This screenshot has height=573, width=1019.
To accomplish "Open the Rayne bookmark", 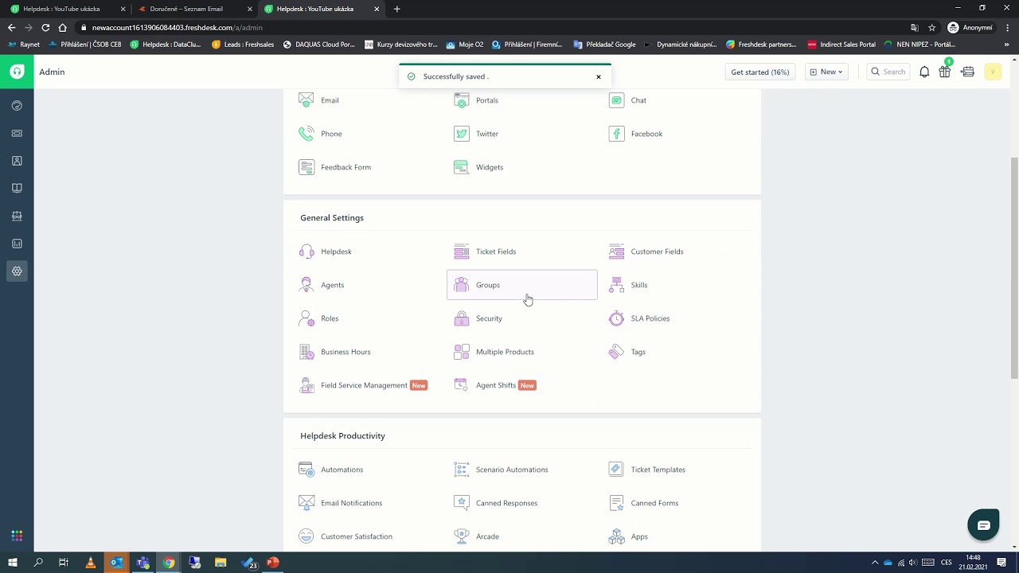I will click(23, 45).
